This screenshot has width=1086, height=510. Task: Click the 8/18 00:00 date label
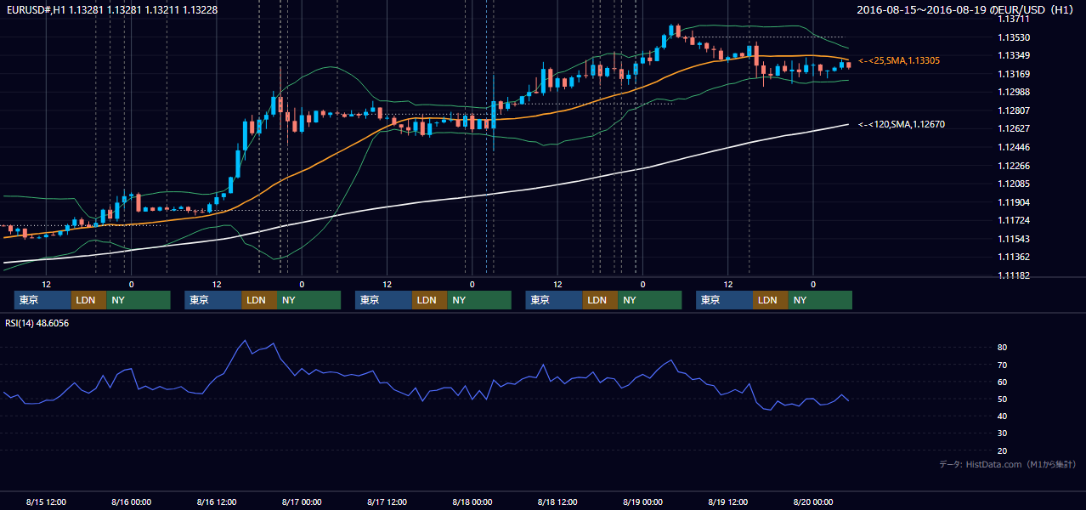click(x=472, y=501)
